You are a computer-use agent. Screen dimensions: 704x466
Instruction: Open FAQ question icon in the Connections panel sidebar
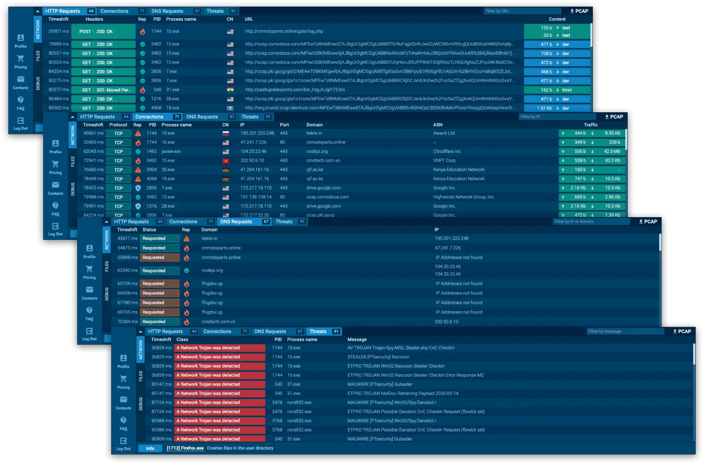click(x=55, y=206)
